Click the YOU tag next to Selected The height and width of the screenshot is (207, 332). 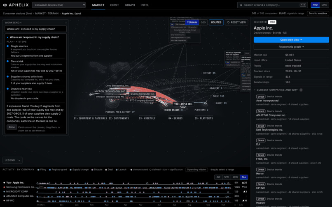point(272,22)
